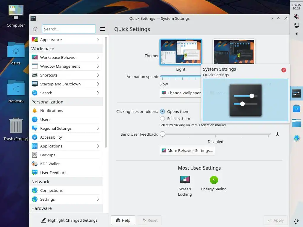303x227 pixels.
Task: Click the Startup and Shutdown icon
Action: [x=35, y=84]
